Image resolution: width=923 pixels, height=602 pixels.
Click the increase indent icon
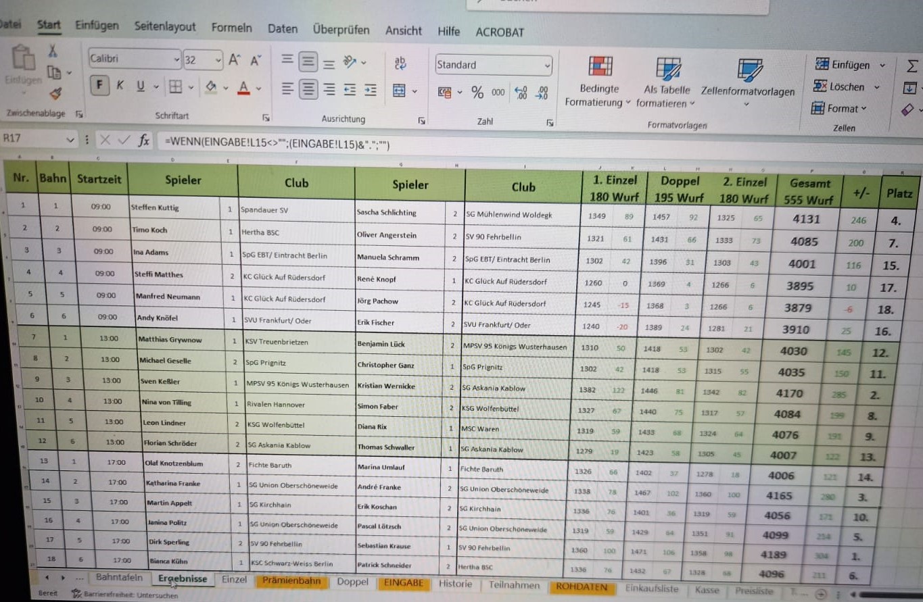(x=371, y=90)
